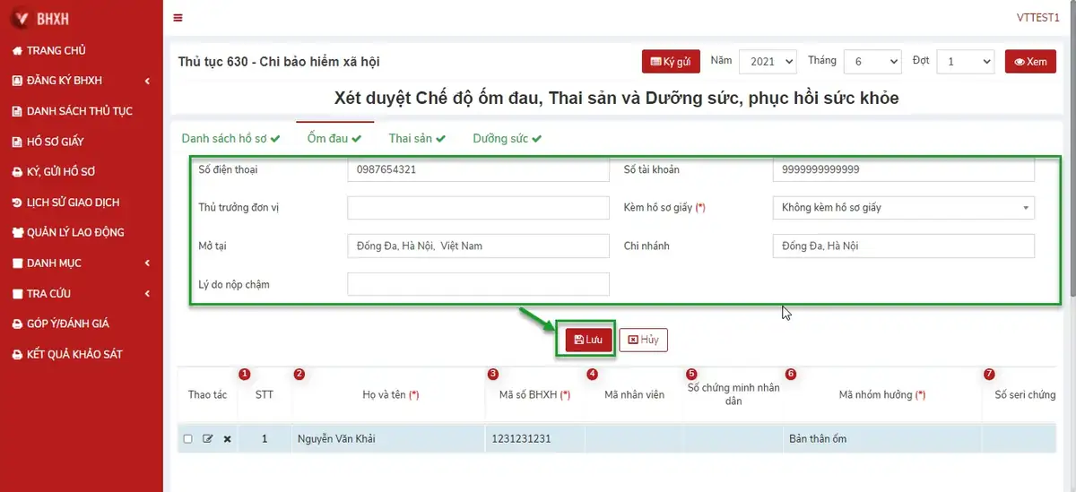This screenshot has height=492, width=1076.
Task: Click the VTTEST1 user link
Action: point(1037,18)
